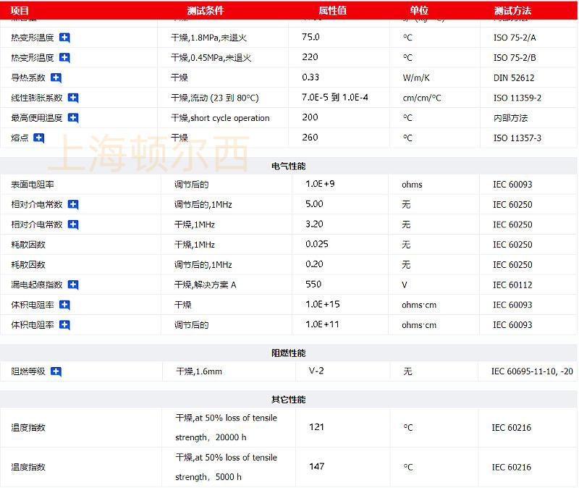This screenshot has width=579, height=488.
Task: Click the plus icon beside 阻燃等级
Action: pyautogui.click(x=56, y=372)
